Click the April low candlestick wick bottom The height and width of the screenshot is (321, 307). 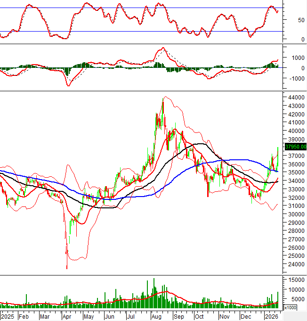[67, 269]
